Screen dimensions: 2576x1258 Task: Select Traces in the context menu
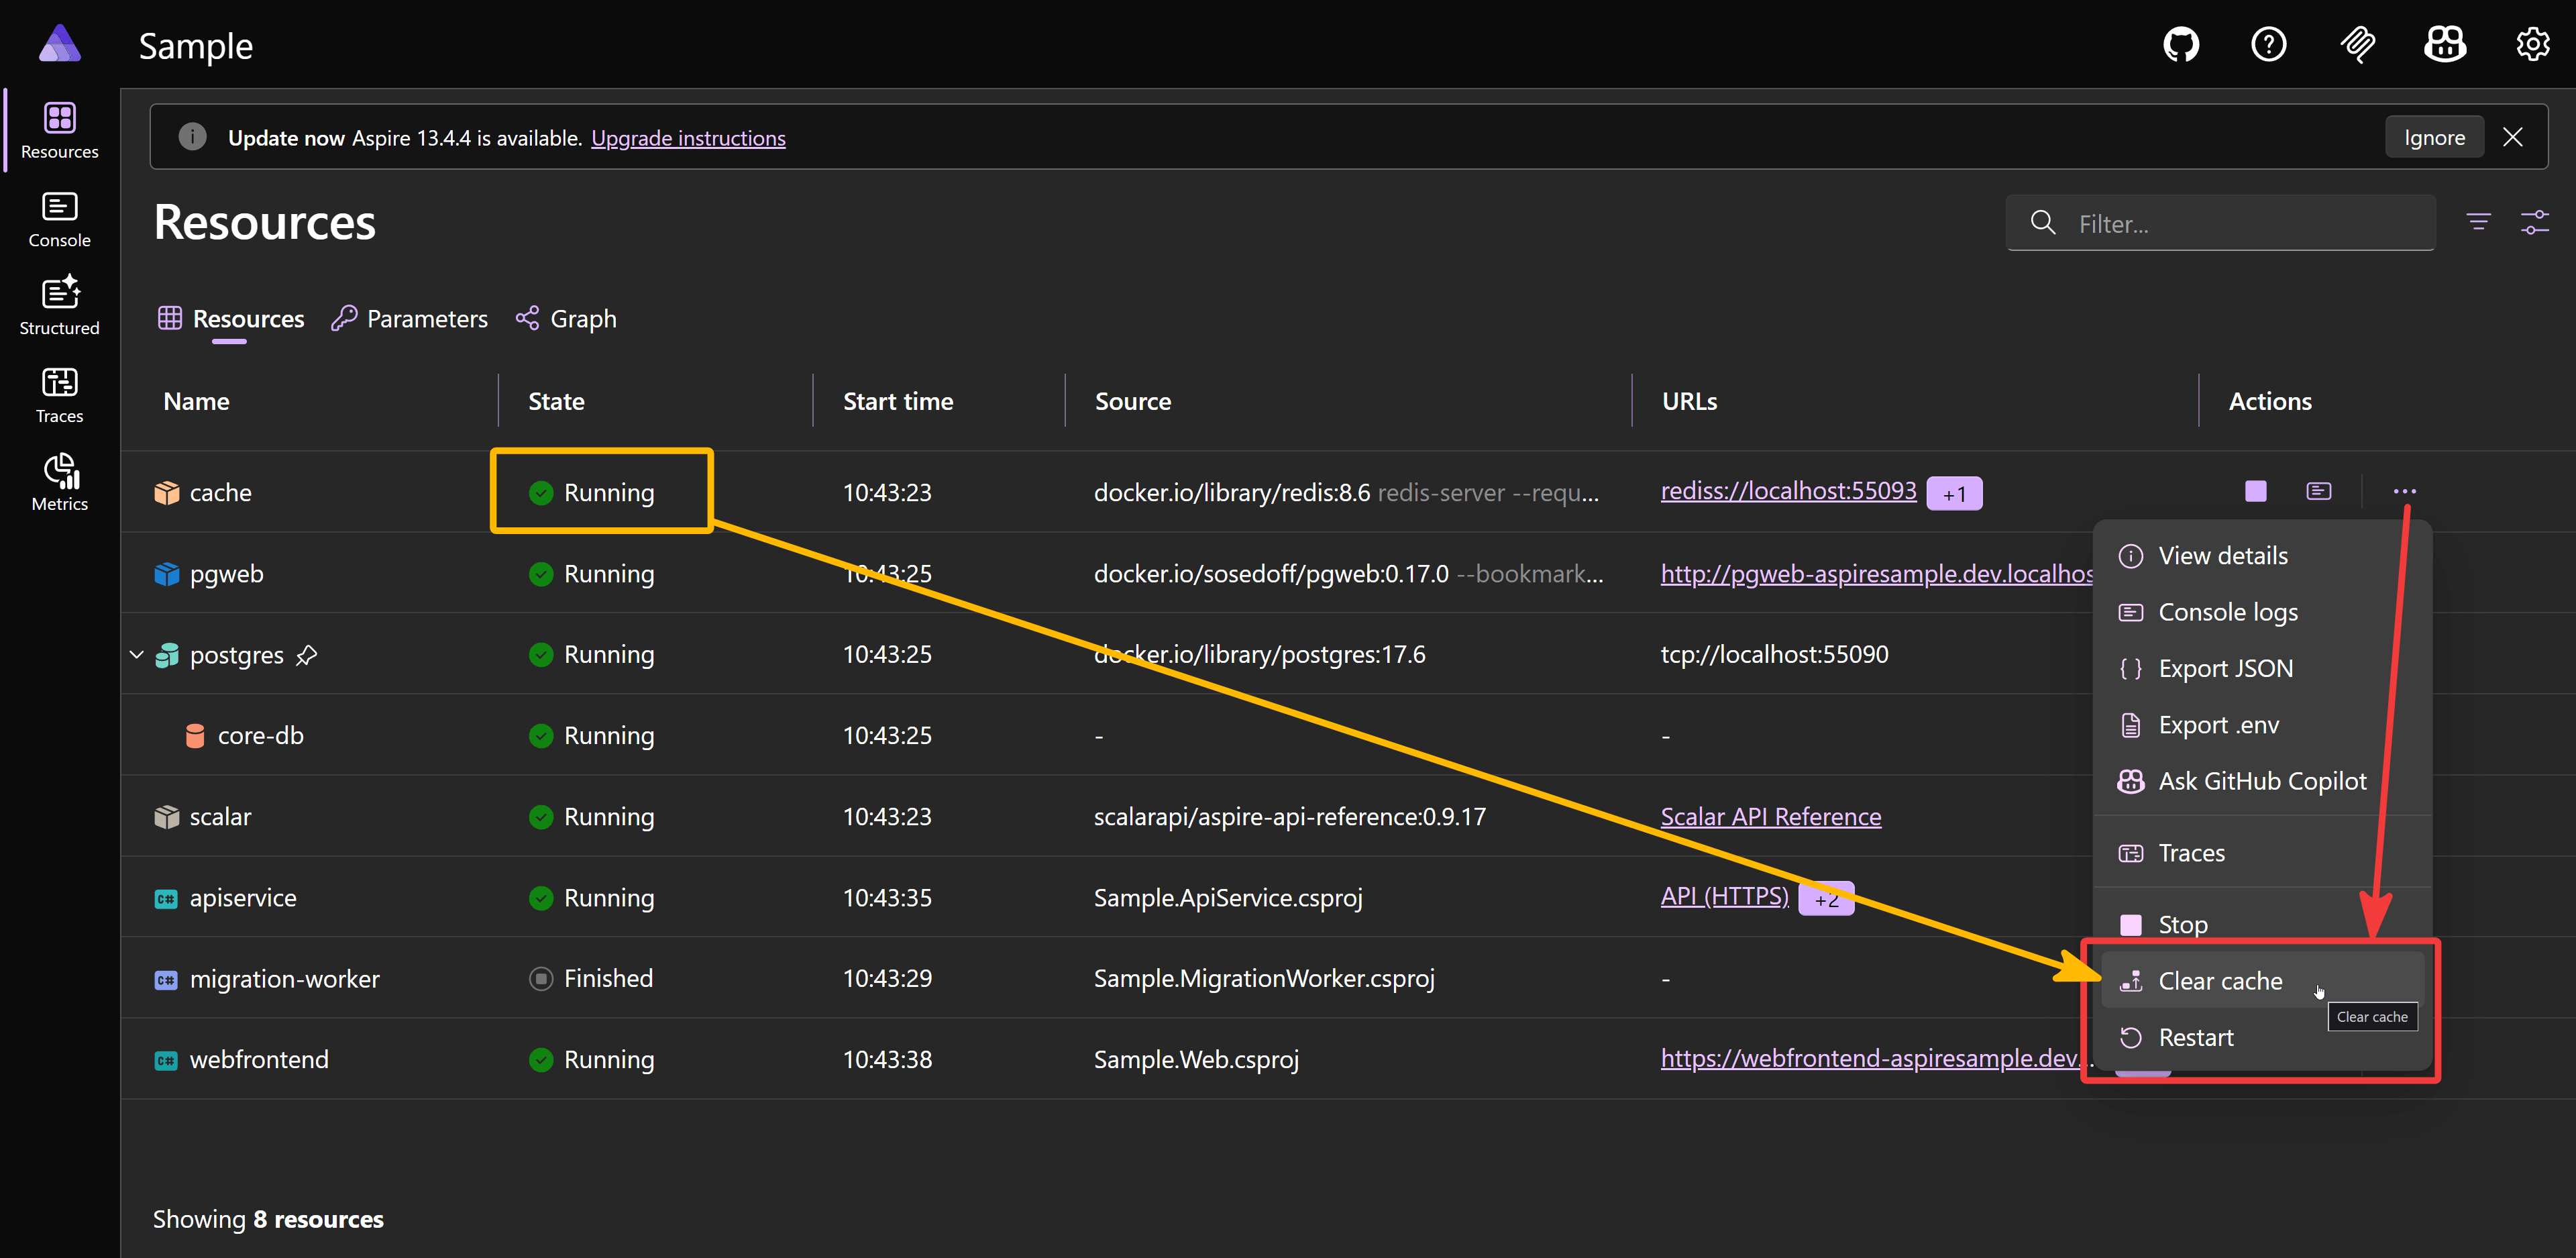2262,853
